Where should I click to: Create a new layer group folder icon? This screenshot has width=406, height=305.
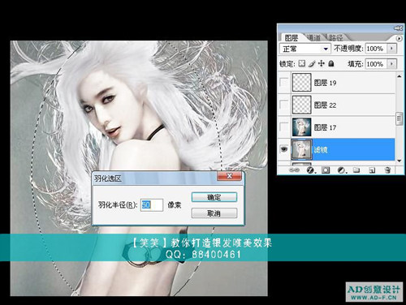[356, 170]
